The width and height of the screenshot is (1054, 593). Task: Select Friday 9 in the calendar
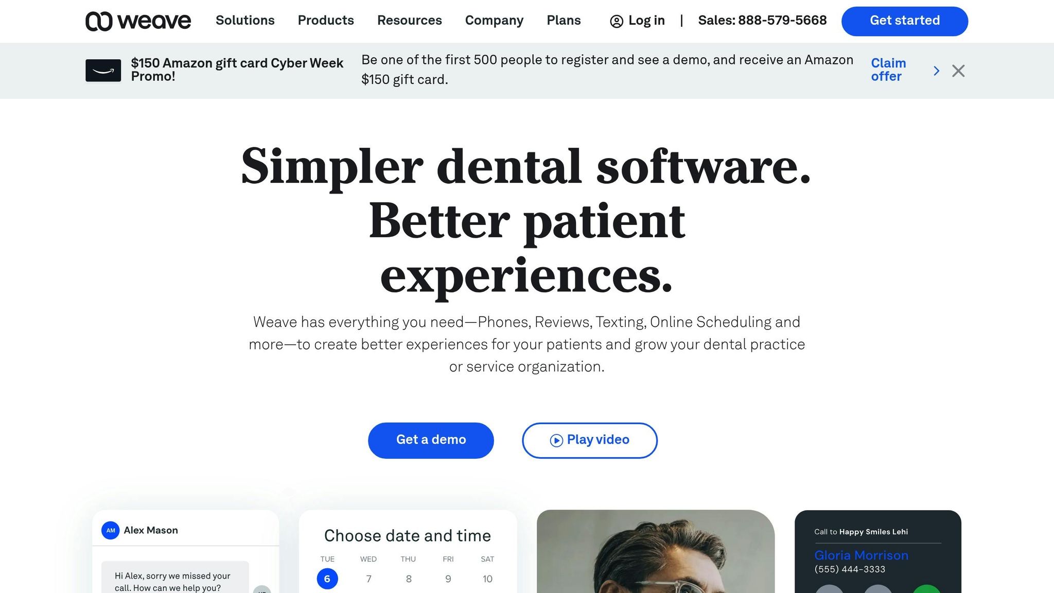coord(448,579)
